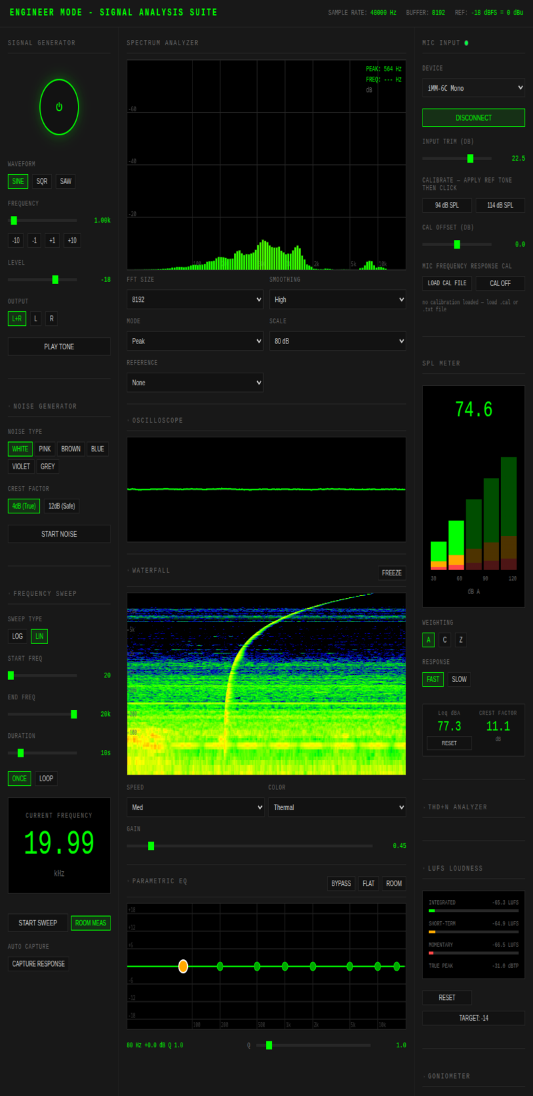Select BROWN noise type
The height and width of the screenshot is (1096, 533).
pyautogui.click(x=71, y=449)
